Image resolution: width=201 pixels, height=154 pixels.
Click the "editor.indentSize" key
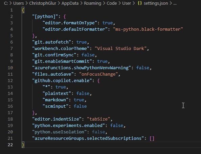tap(57, 119)
